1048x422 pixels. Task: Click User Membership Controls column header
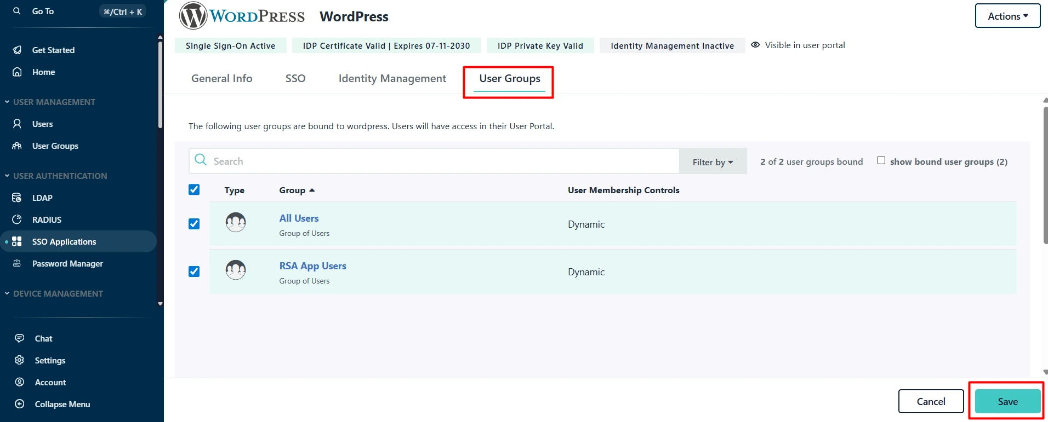coord(623,190)
